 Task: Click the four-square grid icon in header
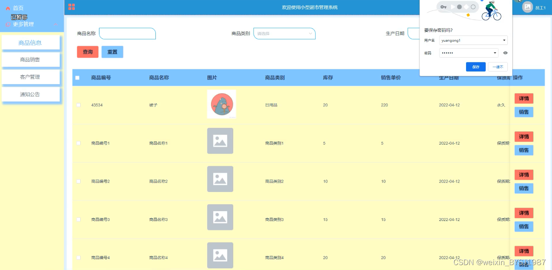72,7
